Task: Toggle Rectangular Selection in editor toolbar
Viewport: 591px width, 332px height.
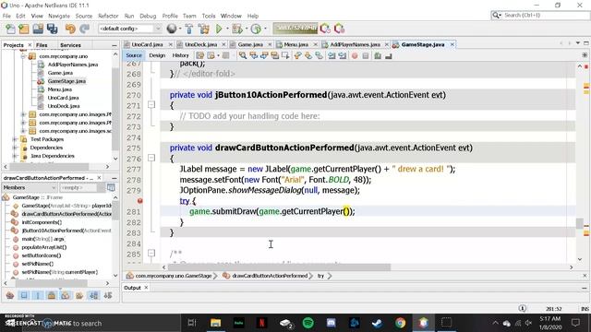Action: [x=285, y=55]
